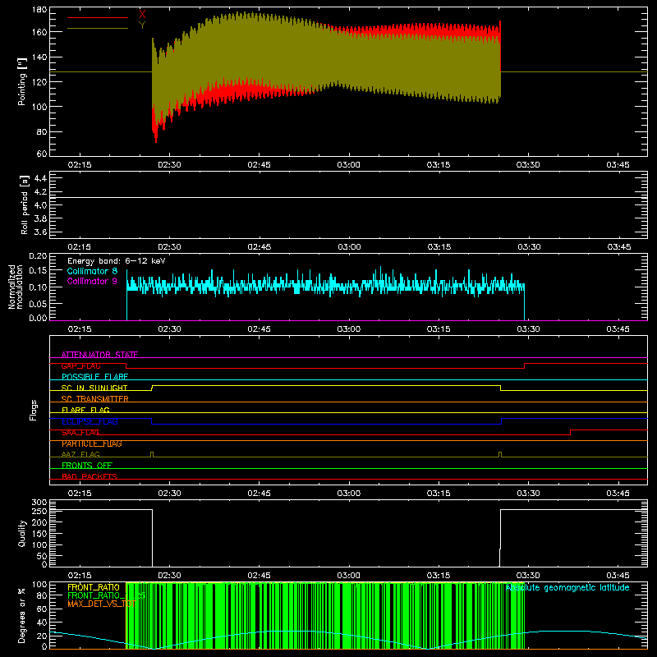Click the 02:30 time label under Pointing plot
Image resolution: width=657 pixels, height=657 pixels.
[x=169, y=165]
